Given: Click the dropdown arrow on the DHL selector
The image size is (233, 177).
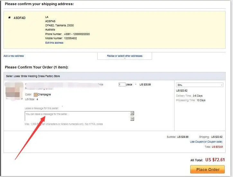Looking at the screenshot, I should (x=221, y=85).
